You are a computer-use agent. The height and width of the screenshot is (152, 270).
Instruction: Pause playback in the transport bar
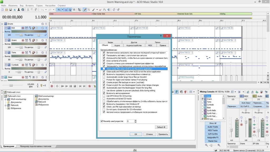click(x=71, y=86)
